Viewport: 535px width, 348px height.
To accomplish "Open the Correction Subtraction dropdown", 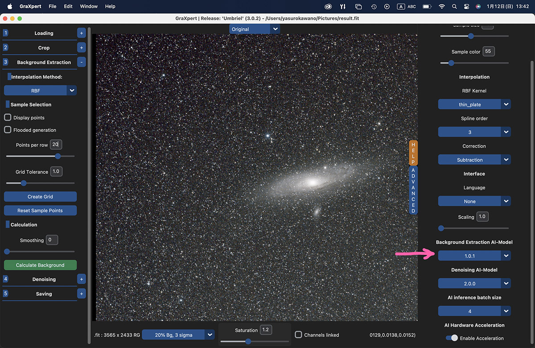I will tap(474, 160).
